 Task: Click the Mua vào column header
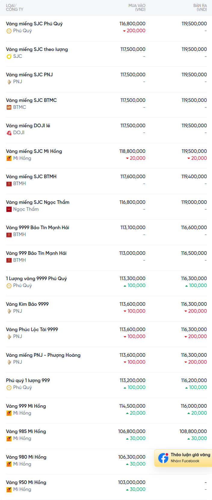(x=137, y=7)
